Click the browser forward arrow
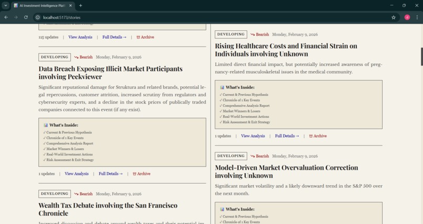This screenshot has height=224, width=423. (16, 17)
